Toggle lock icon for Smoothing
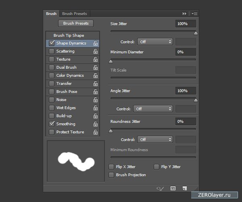This screenshot has width=242, height=202. point(96,124)
